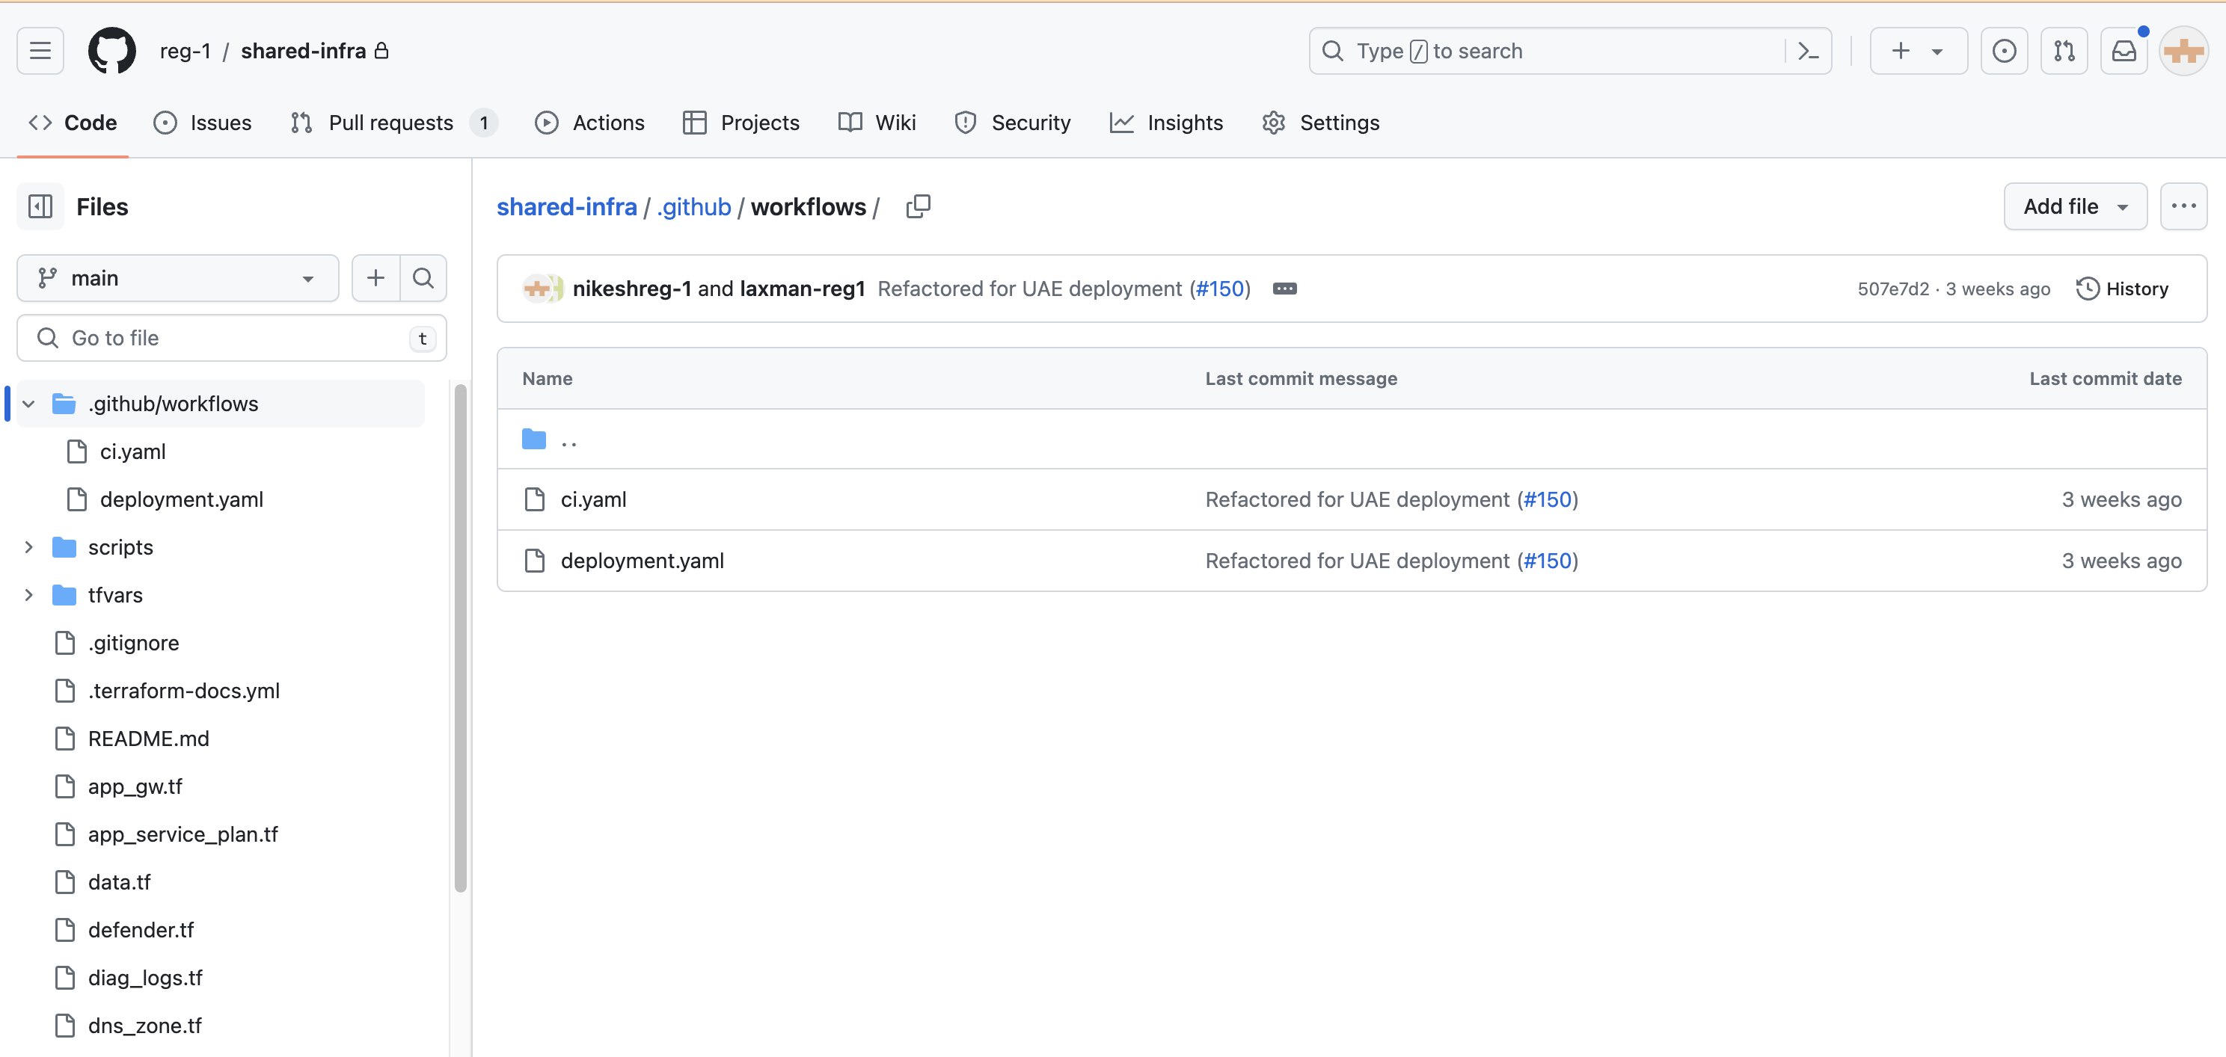Open the pull requests header icon

click(2064, 51)
